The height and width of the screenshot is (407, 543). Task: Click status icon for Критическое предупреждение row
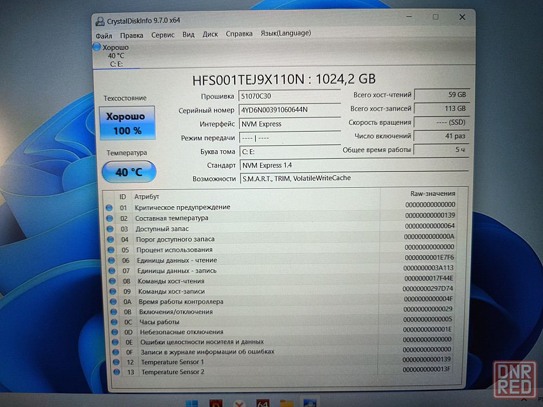[109, 208]
